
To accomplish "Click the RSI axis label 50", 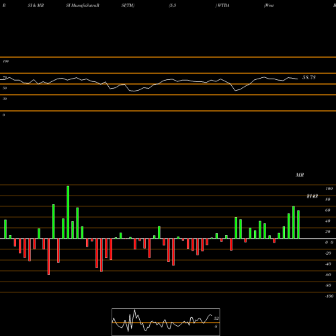I will click(5, 88).
